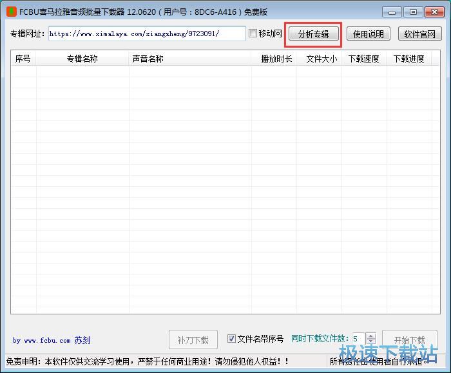Close the FCBU downloader window
The height and width of the screenshot is (373, 451).
pyautogui.click(x=434, y=12)
